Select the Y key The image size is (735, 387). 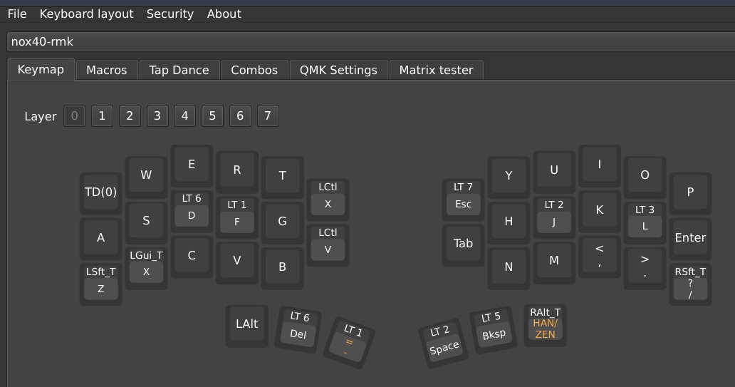pos(509,177)
